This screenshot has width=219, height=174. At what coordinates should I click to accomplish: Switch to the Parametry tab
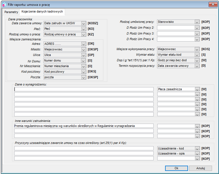coord(11,12)
